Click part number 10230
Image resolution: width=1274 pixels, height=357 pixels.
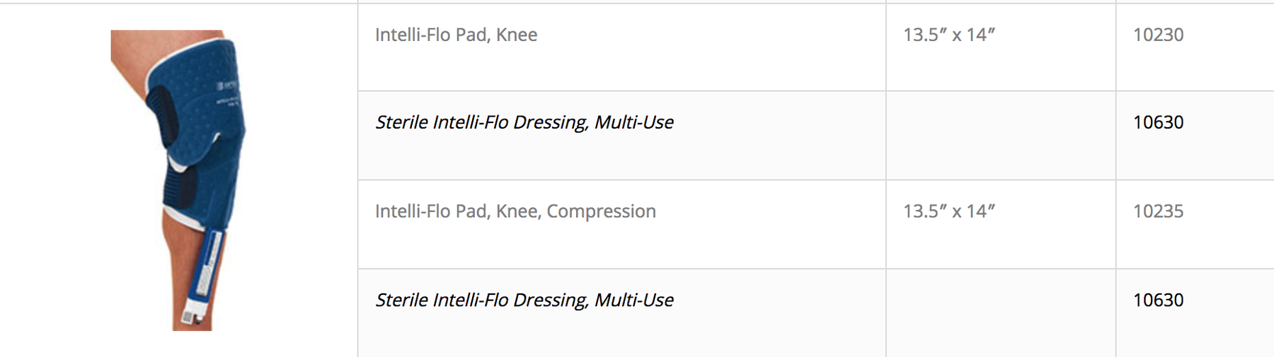pyautogui.click(x=1158, y=35)
